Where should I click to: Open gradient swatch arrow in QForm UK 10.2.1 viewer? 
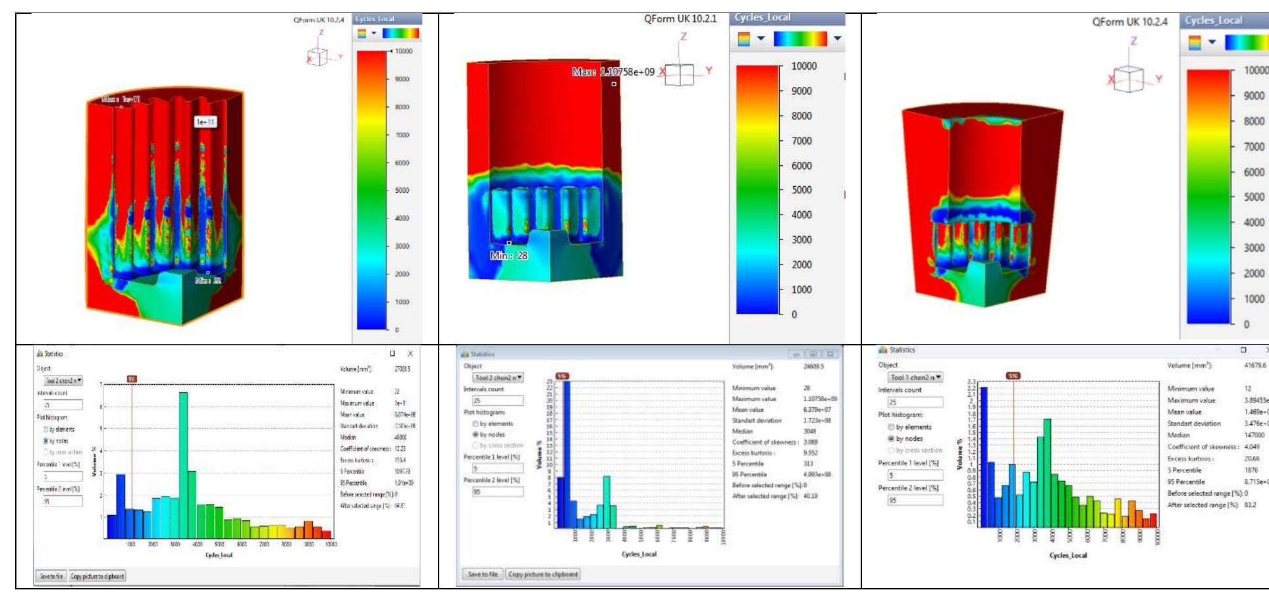[837, 39]
